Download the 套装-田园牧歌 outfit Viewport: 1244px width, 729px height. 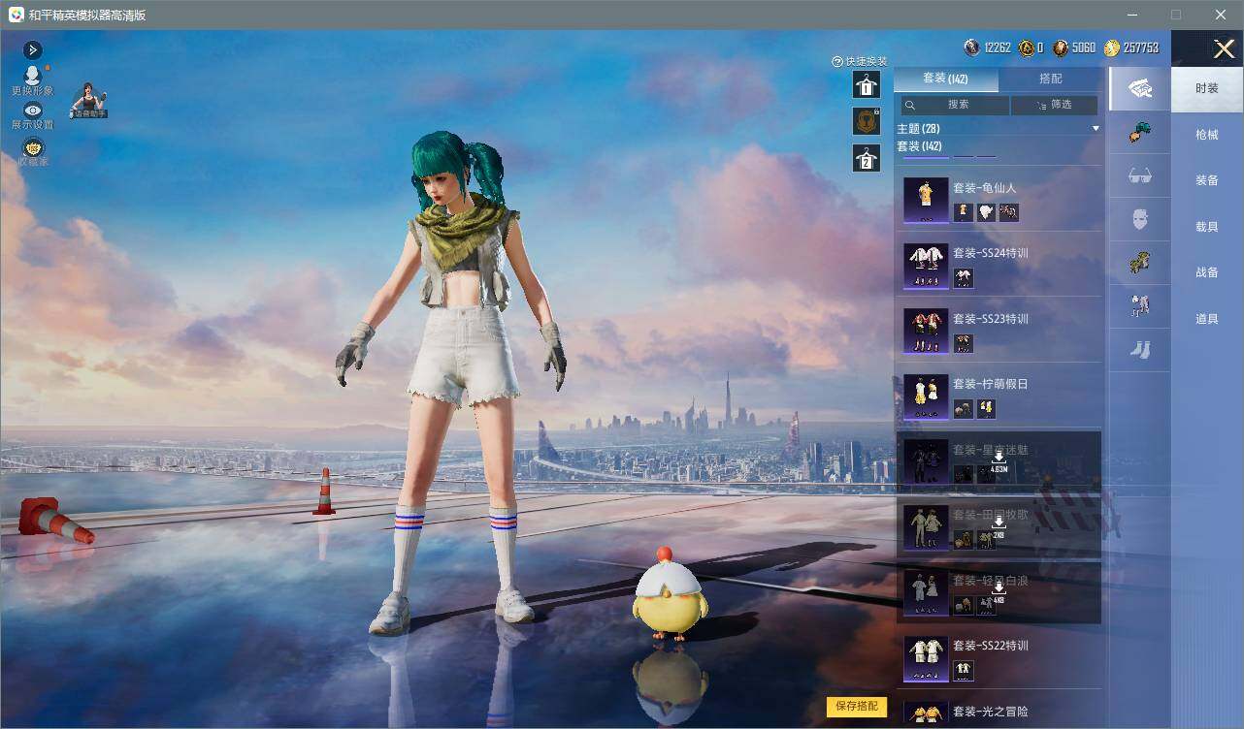click(998, 526)
